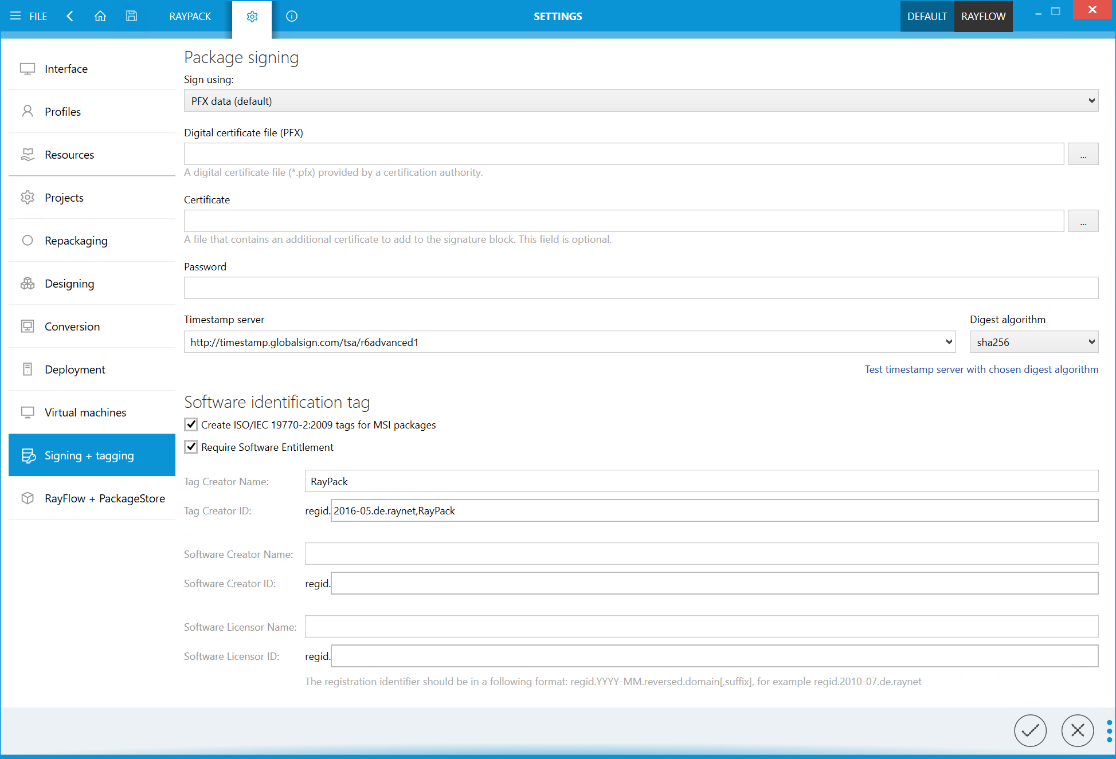Focus the Software Licensor Name field
Viewport: 1116px width, 759px height.
tap(702, 627)
